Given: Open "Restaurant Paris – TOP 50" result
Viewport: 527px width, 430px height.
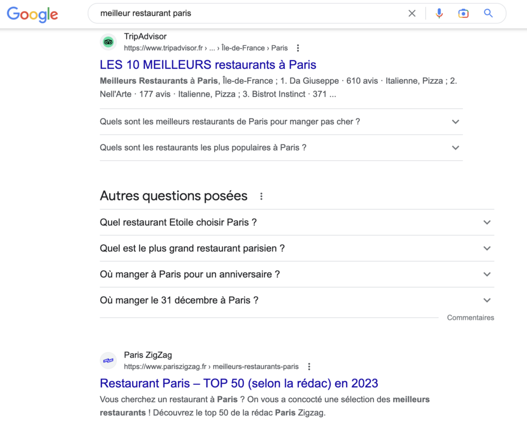Looking at the screenshot, I should tap(239, 383).
